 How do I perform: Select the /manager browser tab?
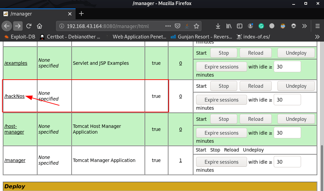coord(38,14)
